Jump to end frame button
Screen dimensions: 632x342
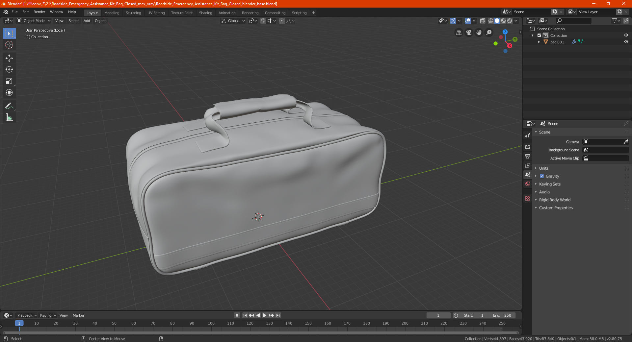[278, 315]
